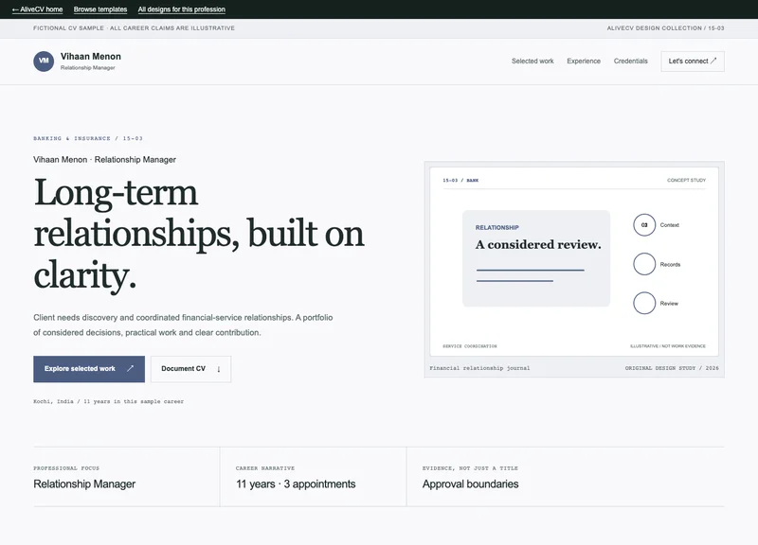
Task: Navigate to Selected work section
Action: point(532,61)
